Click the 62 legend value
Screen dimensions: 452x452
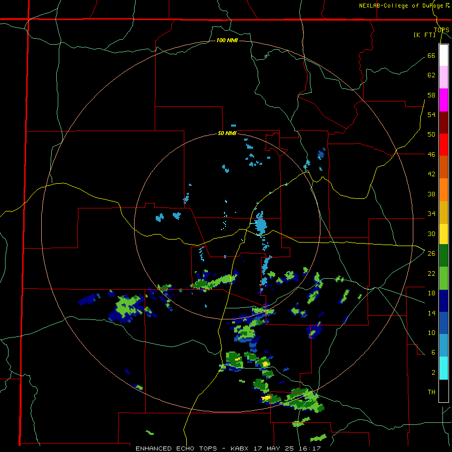point(431,75)
